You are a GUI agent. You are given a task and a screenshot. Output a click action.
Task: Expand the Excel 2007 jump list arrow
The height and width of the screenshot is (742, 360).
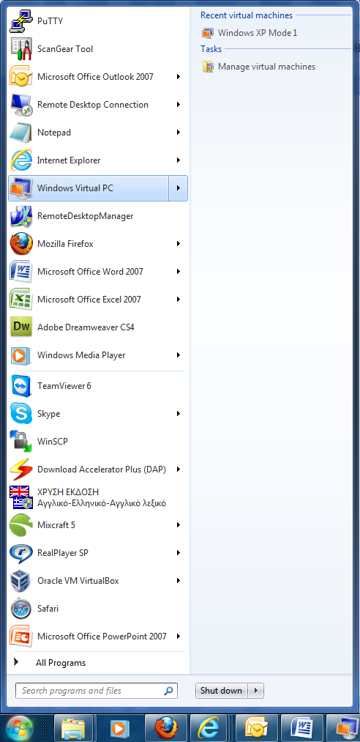tap(179, 300)
